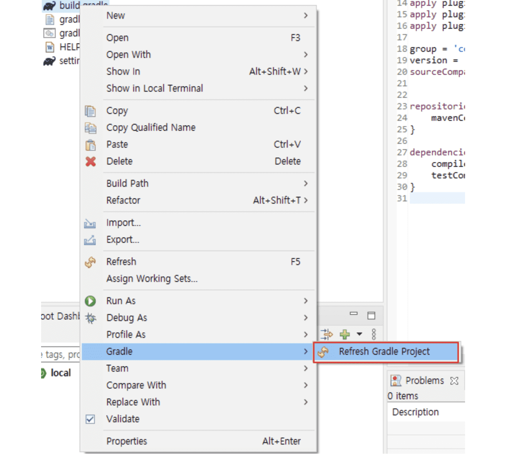Image resolution: width=510 pixels, height=461 pixels.
Task: Click the Copy icon in the context menu
Action: tap(90, 111)
